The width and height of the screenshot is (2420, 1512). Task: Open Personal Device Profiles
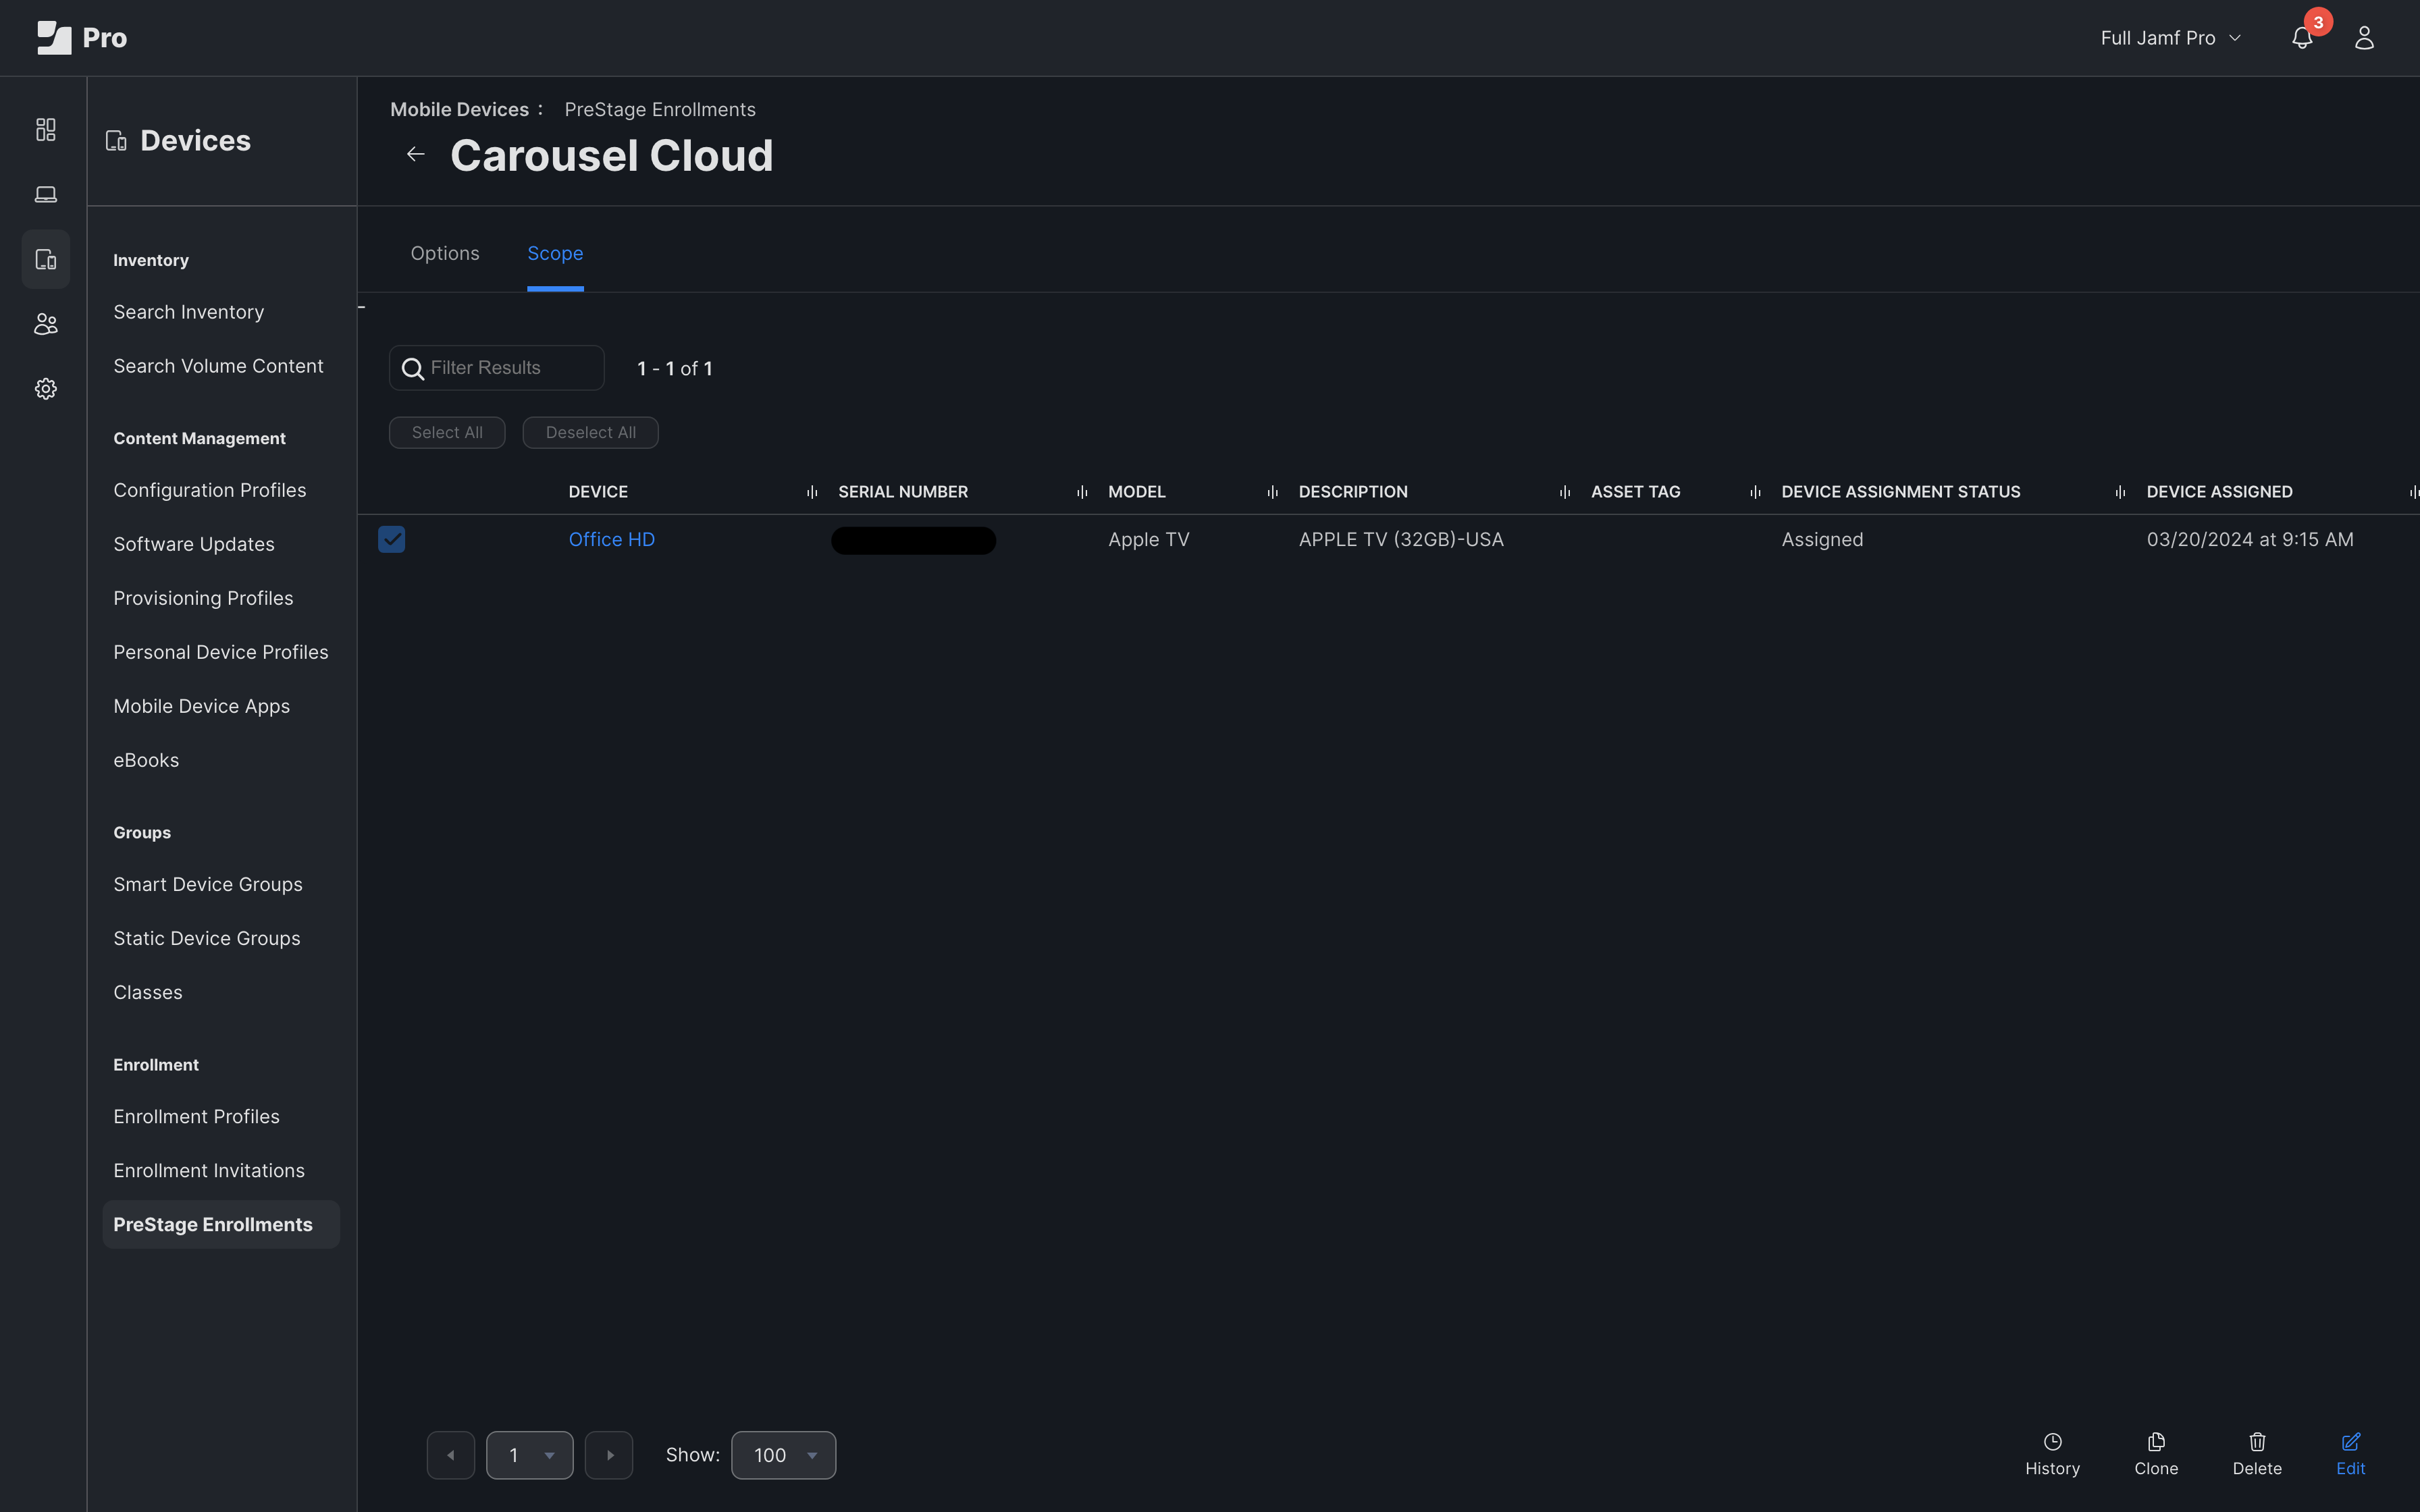tap(221, 652)
